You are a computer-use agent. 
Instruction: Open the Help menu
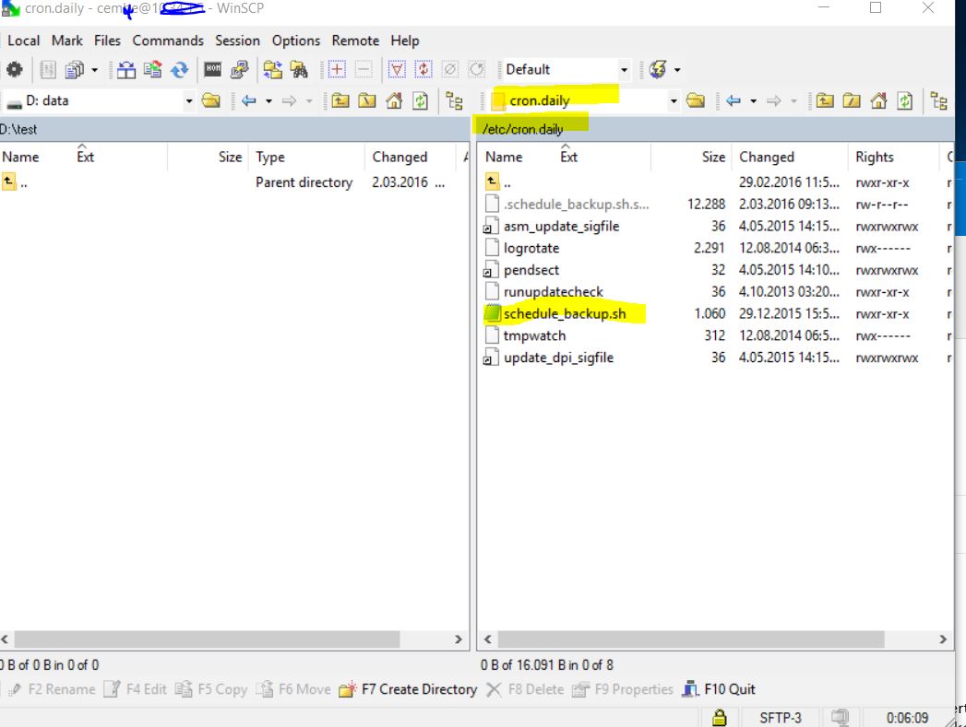click(x=405, y=41)
